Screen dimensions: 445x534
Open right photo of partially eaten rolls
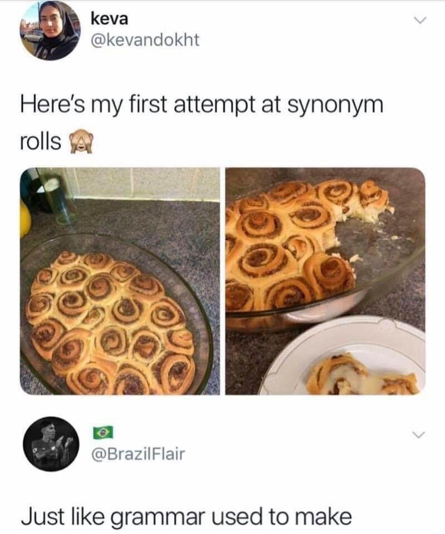pos(325,281)
